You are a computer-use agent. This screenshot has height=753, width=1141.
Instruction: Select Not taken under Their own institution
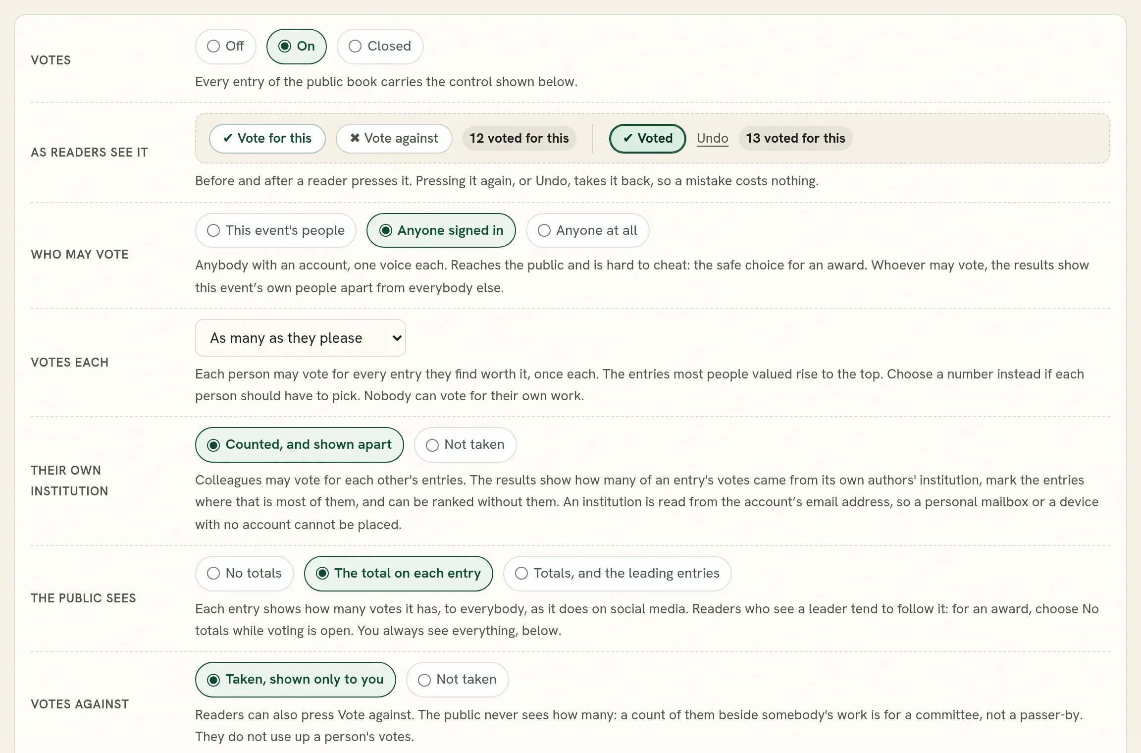point(466,445)
